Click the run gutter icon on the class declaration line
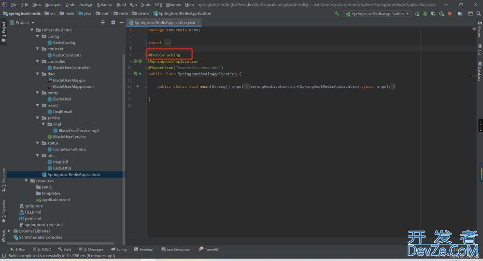Image resolution: width=483 pixels, height=261 pixels. (x=140, y=74)
